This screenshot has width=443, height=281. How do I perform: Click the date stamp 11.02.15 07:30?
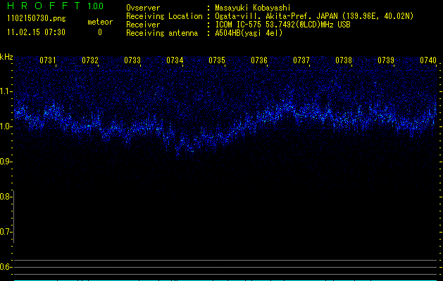coord(36,32)
